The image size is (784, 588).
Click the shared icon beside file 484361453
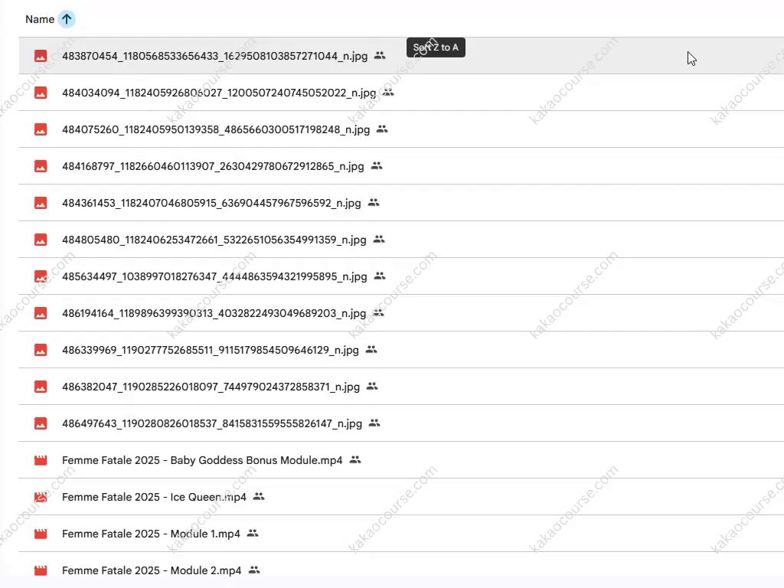(374, 203)
